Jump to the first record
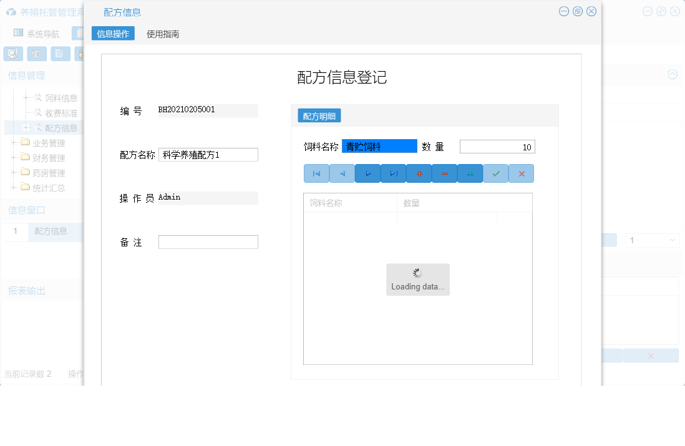Image resolution: width=685 pixels, height=446 pixels. click(x=317, y=173)
